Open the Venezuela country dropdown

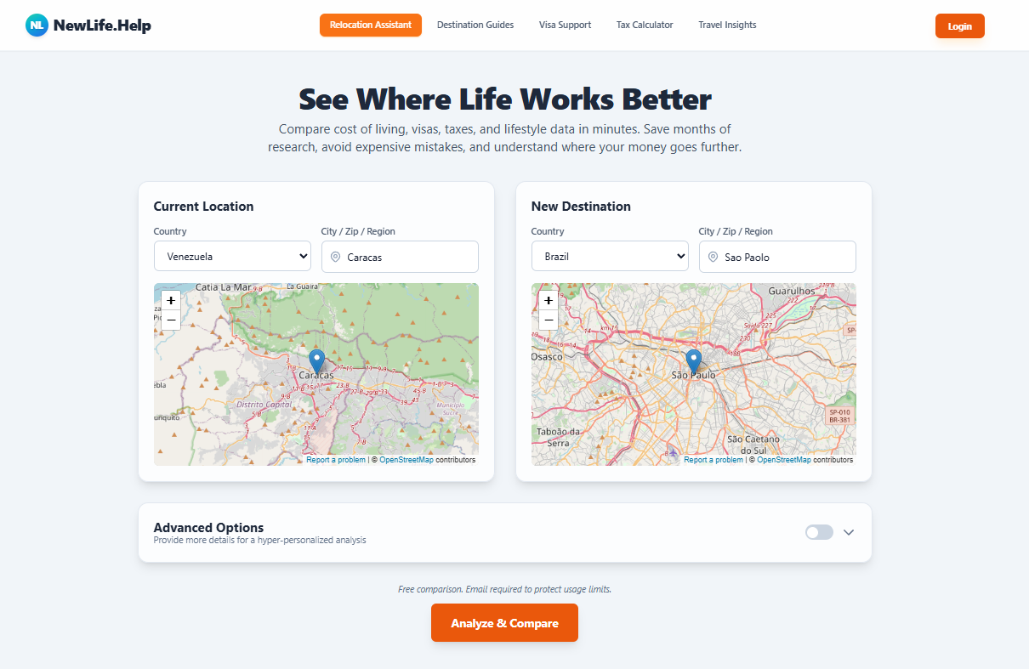(x=232, y=256)
